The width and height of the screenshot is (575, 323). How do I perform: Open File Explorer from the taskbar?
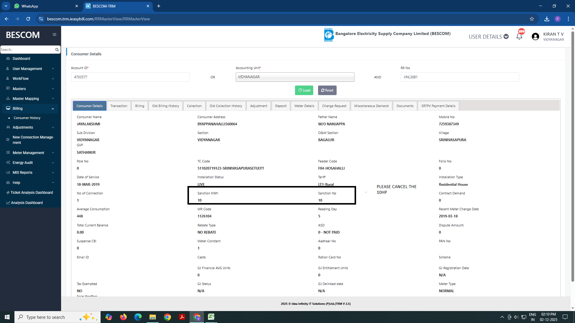pyautogui.click(x=153, y=317)
